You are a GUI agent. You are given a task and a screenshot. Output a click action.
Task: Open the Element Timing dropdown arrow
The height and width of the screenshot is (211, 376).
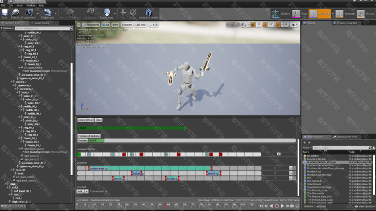click(x=279, y=154)
